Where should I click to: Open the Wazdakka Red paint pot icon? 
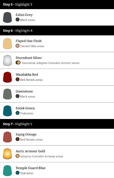(7, 77)
